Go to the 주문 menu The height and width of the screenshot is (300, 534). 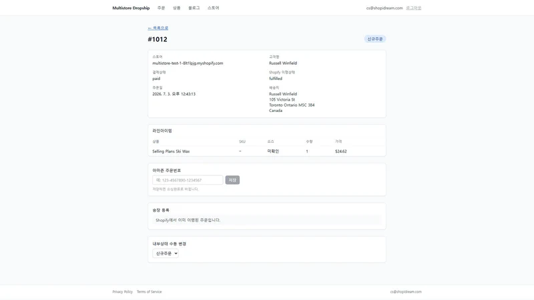(161, 8)
